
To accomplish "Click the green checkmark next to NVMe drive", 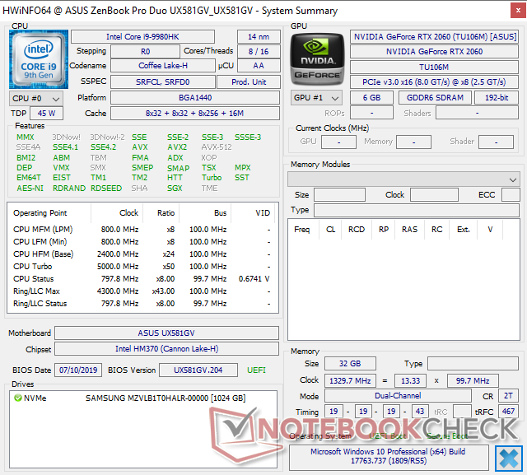I will point(18,398).
